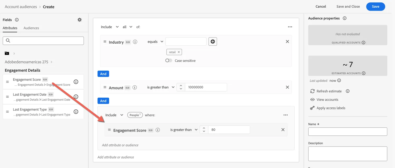Go to Account audiences breadcrumb
The width and height of the screenshot is (395, 168).
click(21, 7)
